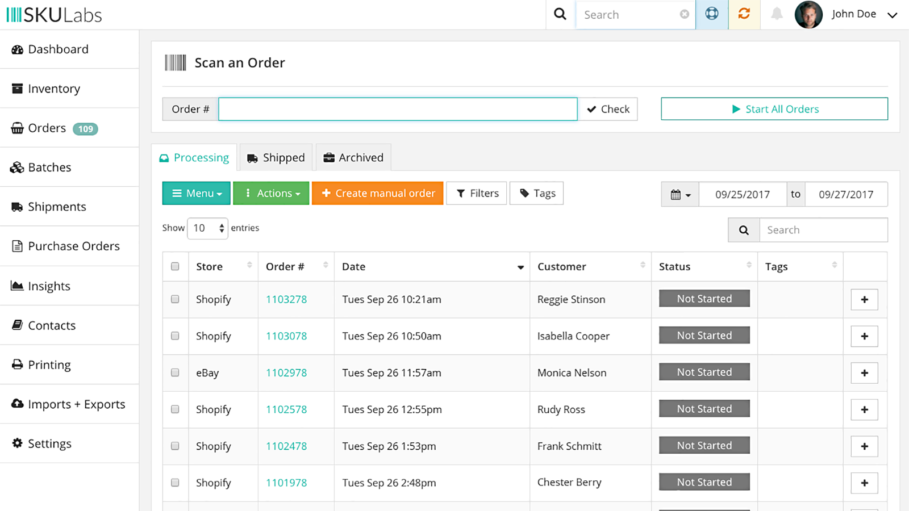Open the Actions dropdown
The image size is (909, 511).
point(271,193)
